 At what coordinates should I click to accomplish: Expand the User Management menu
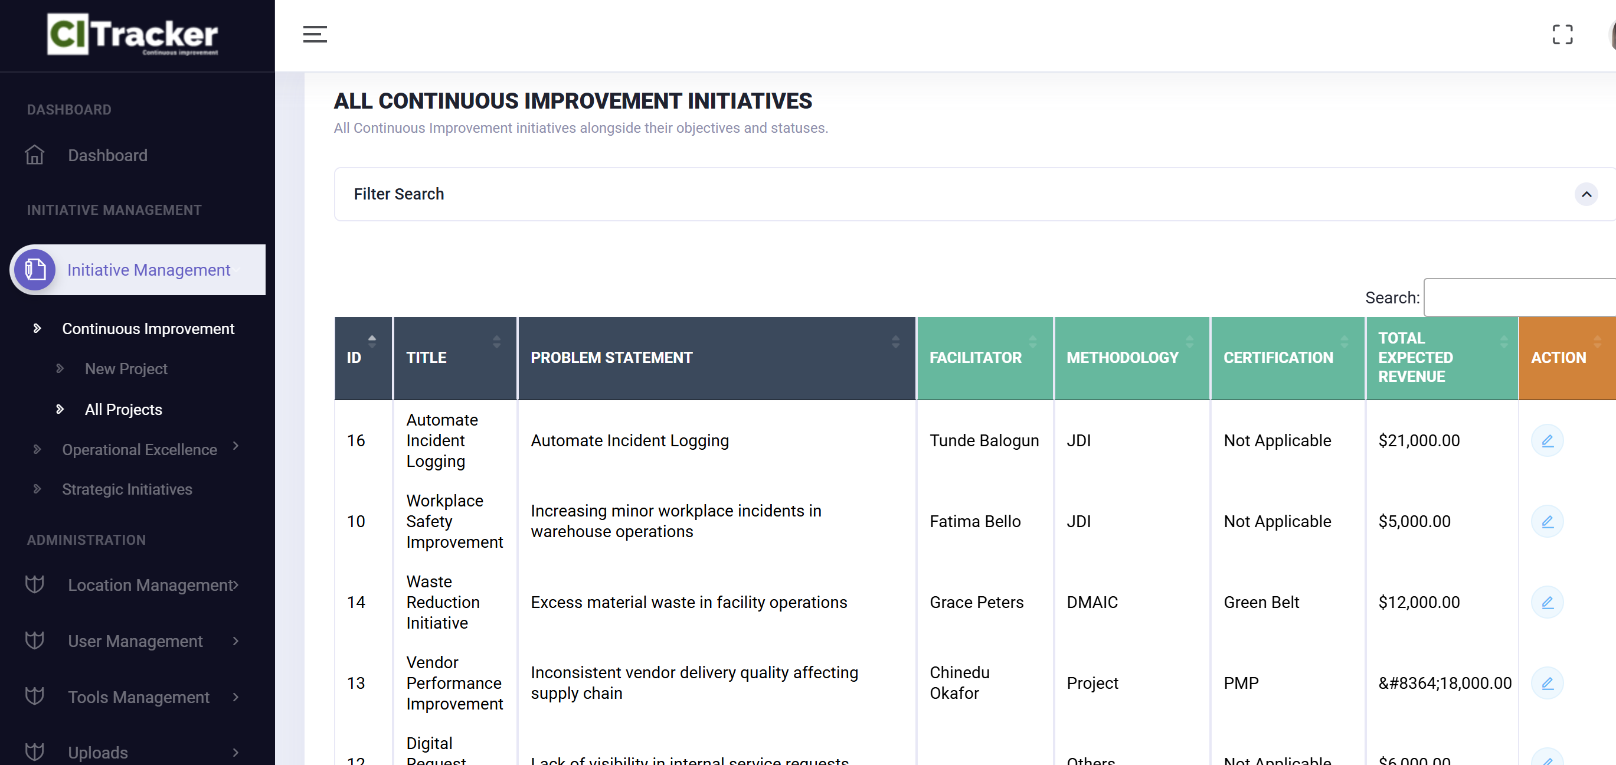click(x=135, y=640)
